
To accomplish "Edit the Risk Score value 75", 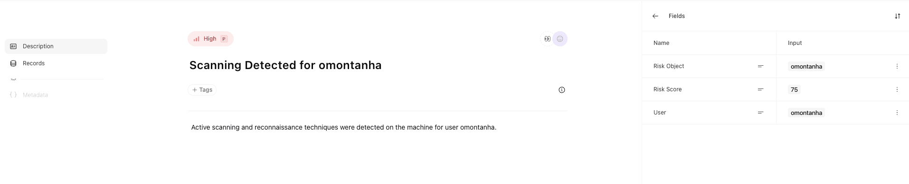I will (x=794, y=89).
